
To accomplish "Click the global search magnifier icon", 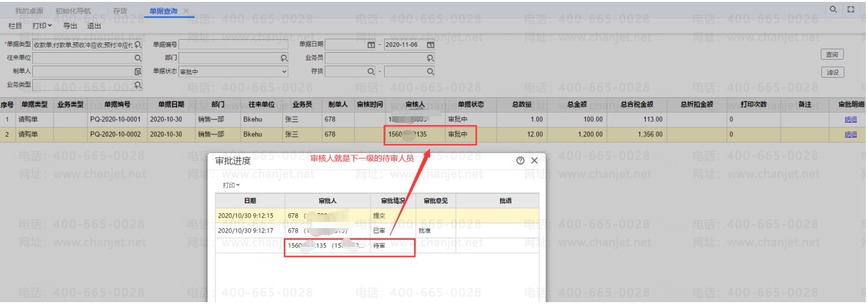I will coord(833,10).
